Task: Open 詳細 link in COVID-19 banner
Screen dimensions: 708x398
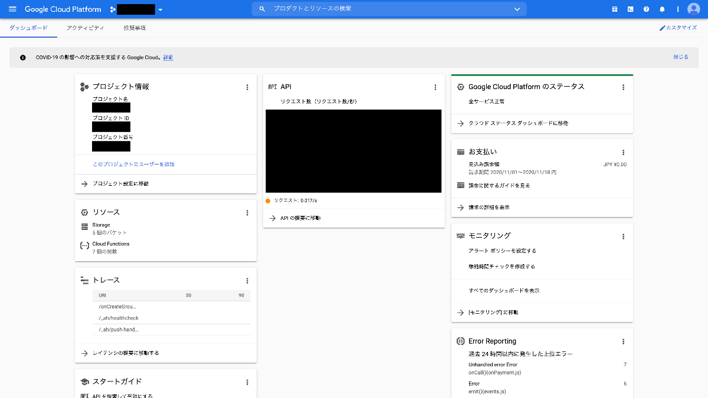Action: (168, 58)
